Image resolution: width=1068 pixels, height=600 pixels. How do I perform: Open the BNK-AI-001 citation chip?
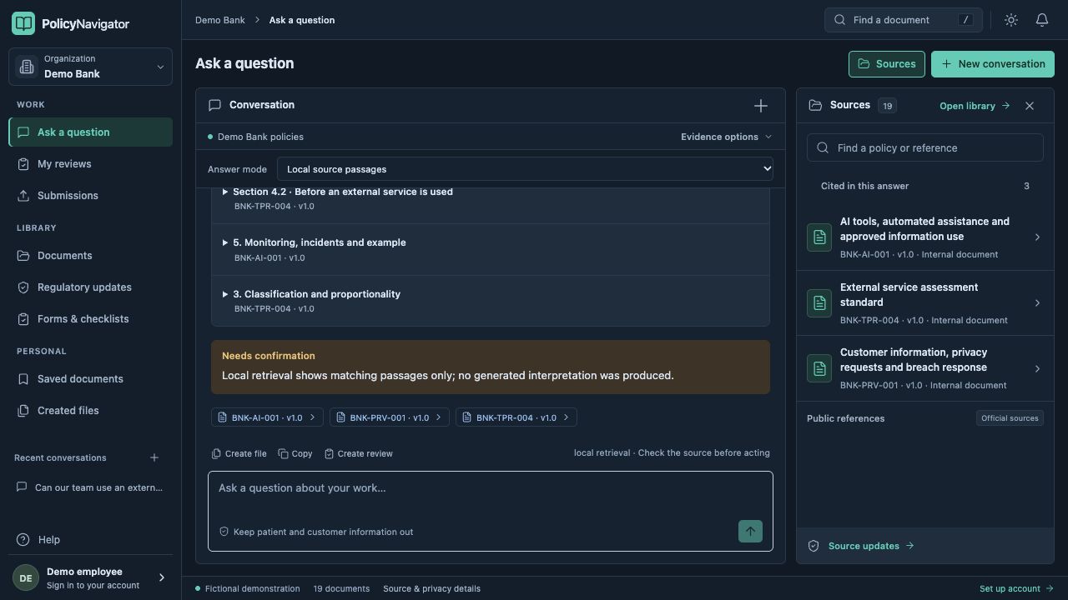[x=267, y=417]
